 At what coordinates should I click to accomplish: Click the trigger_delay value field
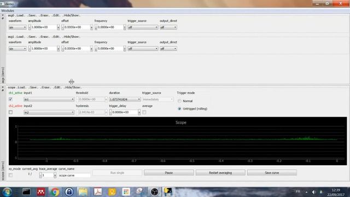pyautogui.click(x=125, y=112)
